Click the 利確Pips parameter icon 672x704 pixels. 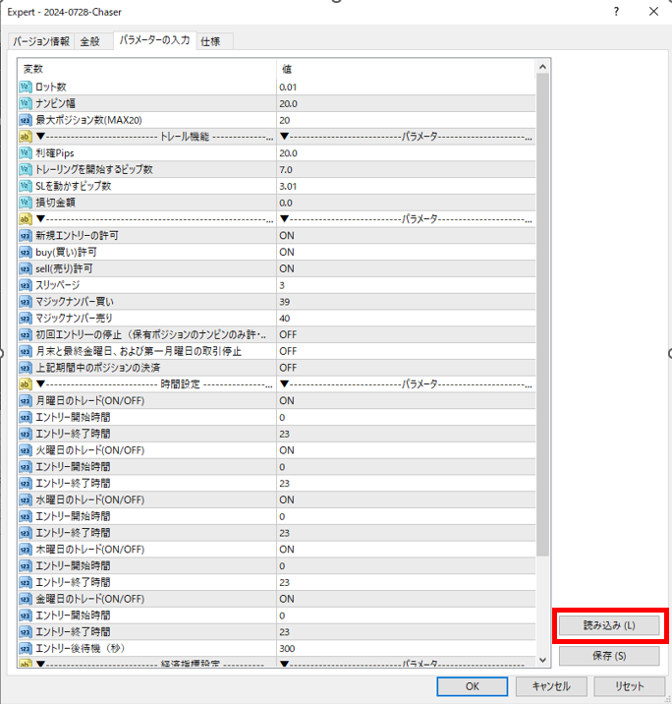click(x=26, y=153)
